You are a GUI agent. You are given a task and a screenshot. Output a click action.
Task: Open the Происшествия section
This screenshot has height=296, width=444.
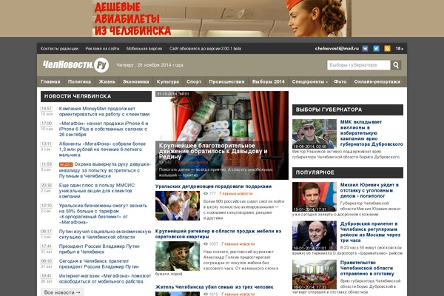pos(226,82)
